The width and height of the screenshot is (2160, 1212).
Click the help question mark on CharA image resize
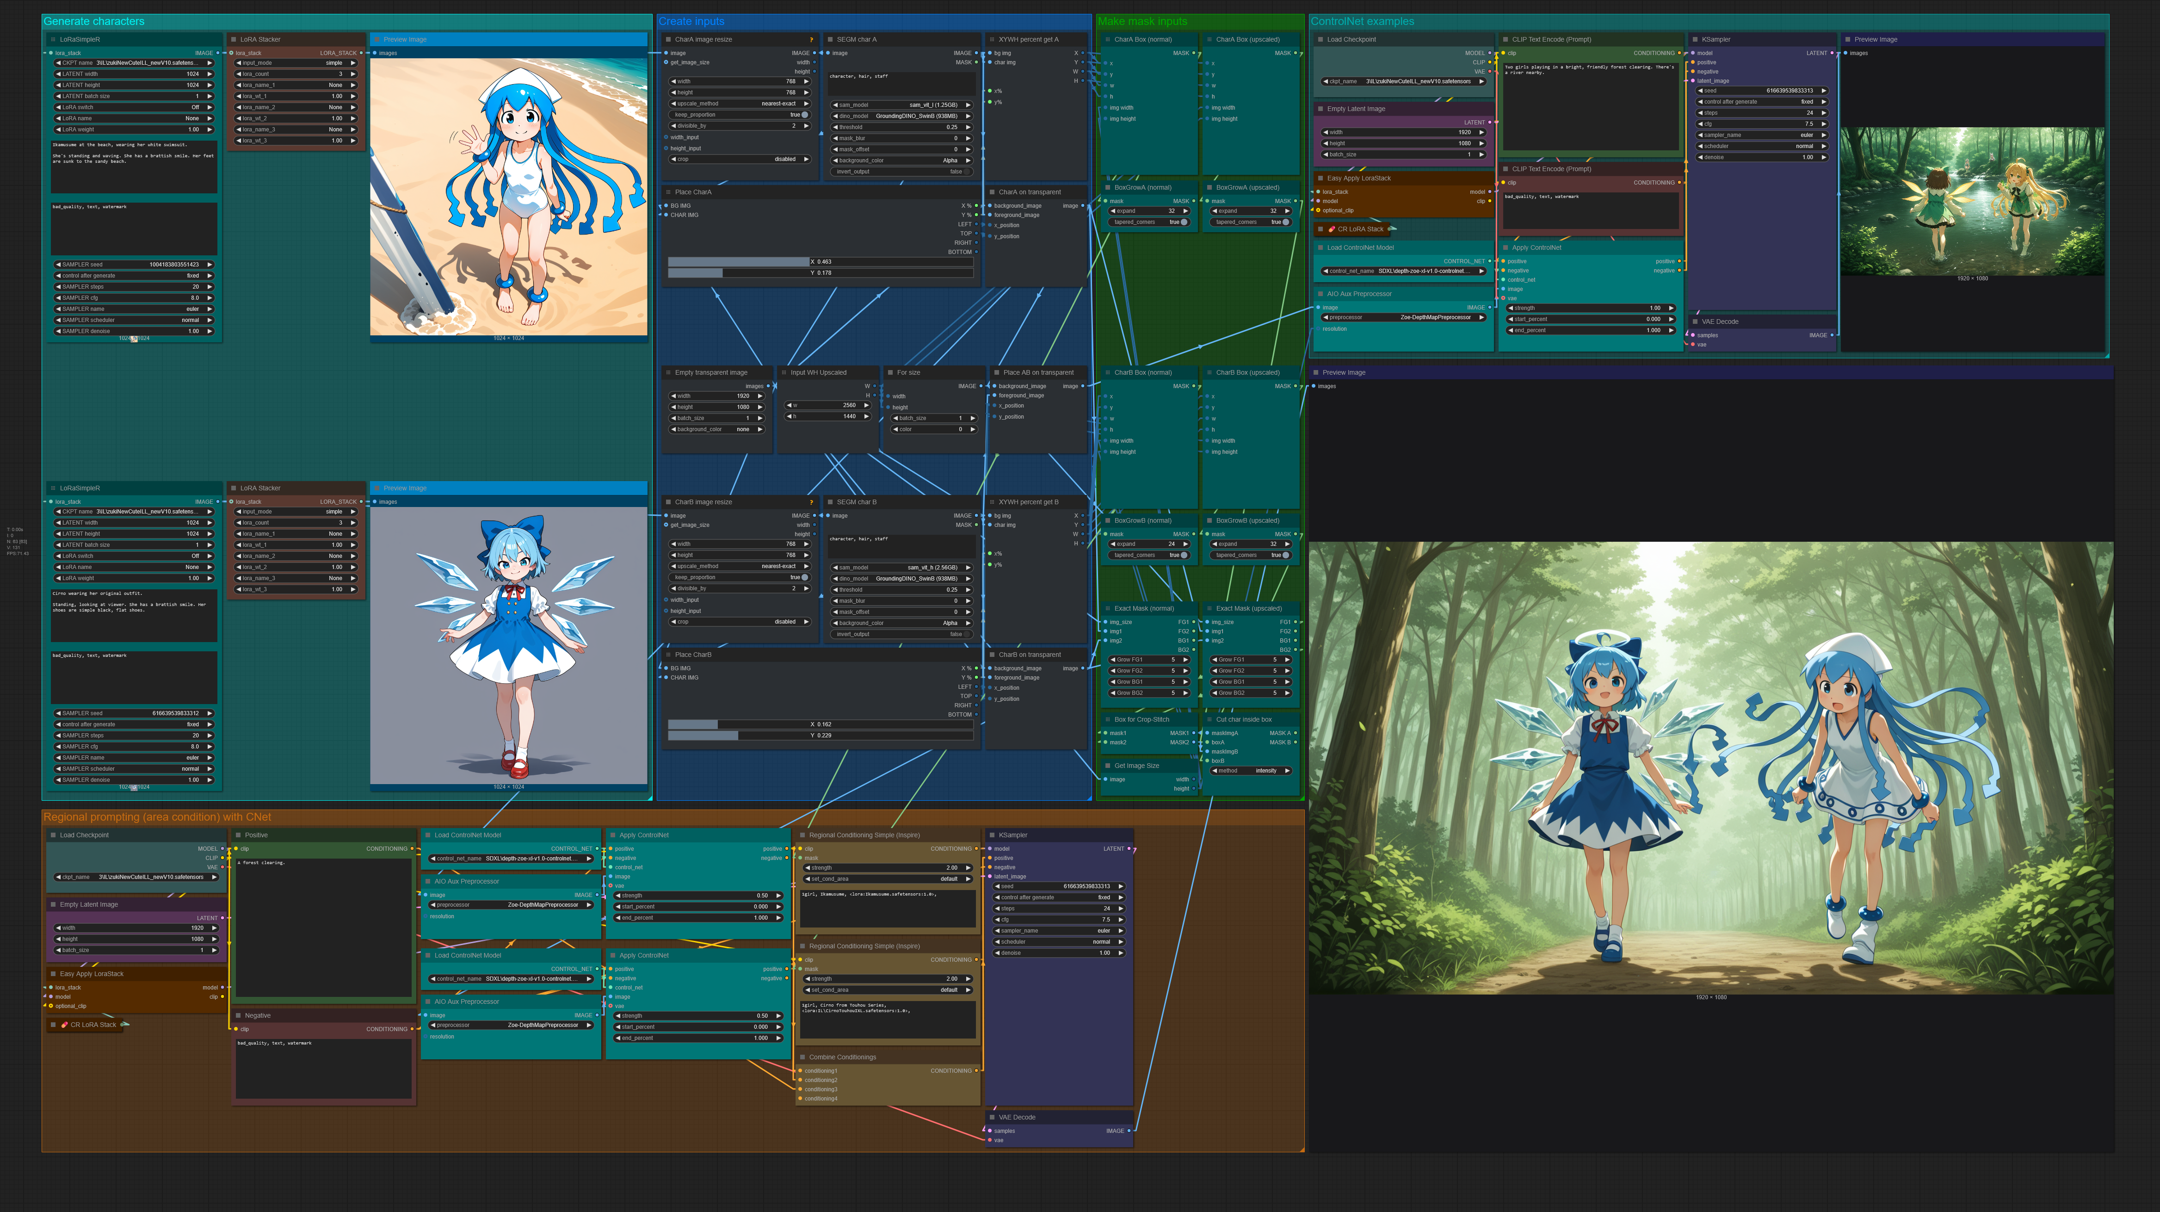[811, 39]
